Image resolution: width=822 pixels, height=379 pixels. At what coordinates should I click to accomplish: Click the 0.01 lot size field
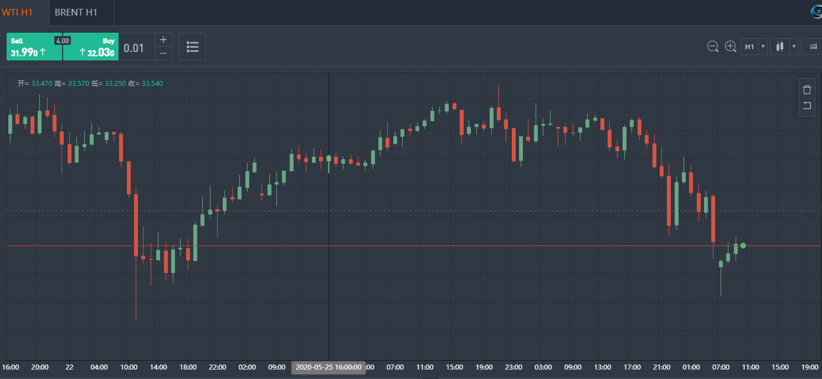pyautogui.click(x=134, y=48)
